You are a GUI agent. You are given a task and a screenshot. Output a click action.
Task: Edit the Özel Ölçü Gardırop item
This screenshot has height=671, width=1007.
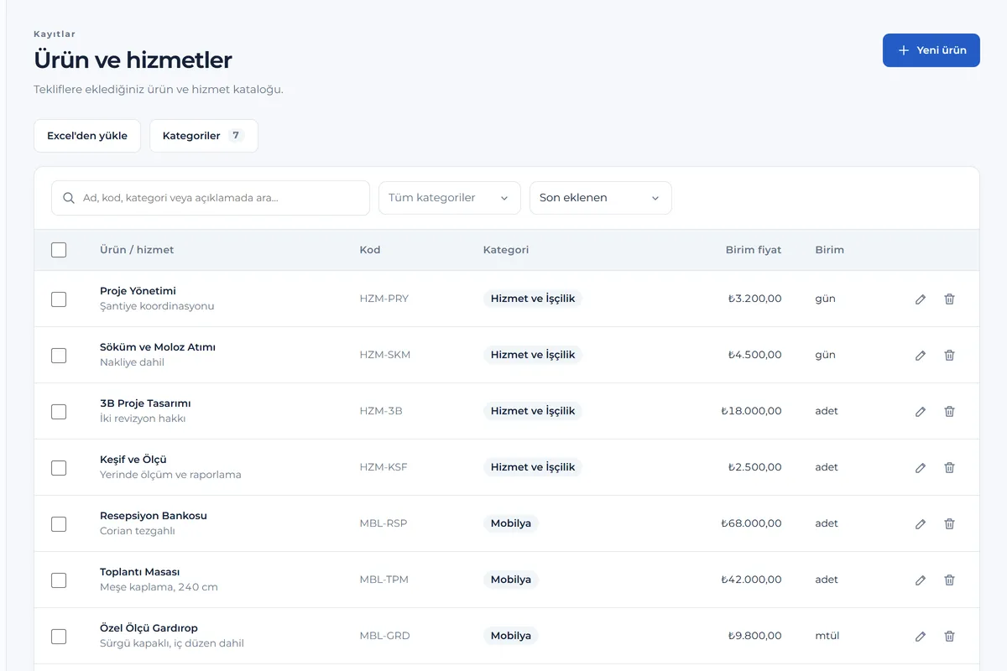click(921, 636)
